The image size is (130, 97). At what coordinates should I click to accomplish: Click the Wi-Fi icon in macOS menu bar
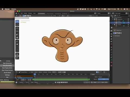coord(97,9)
